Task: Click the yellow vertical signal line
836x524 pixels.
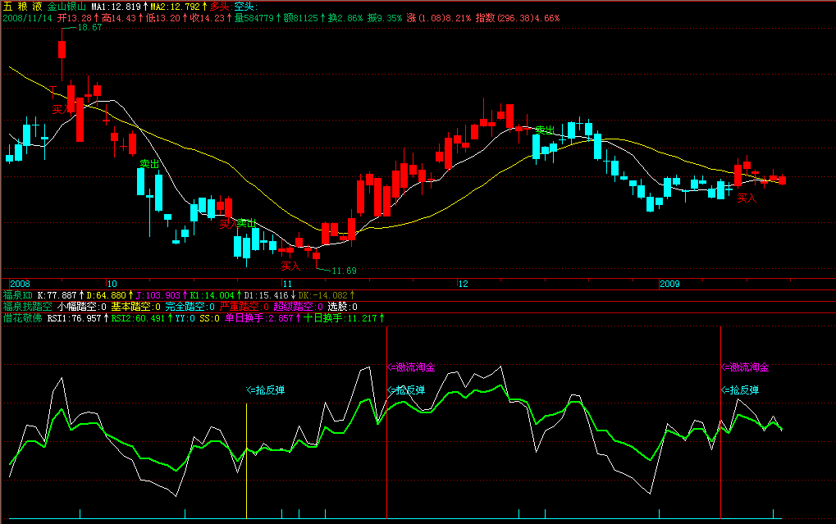Action: point(246,461)
